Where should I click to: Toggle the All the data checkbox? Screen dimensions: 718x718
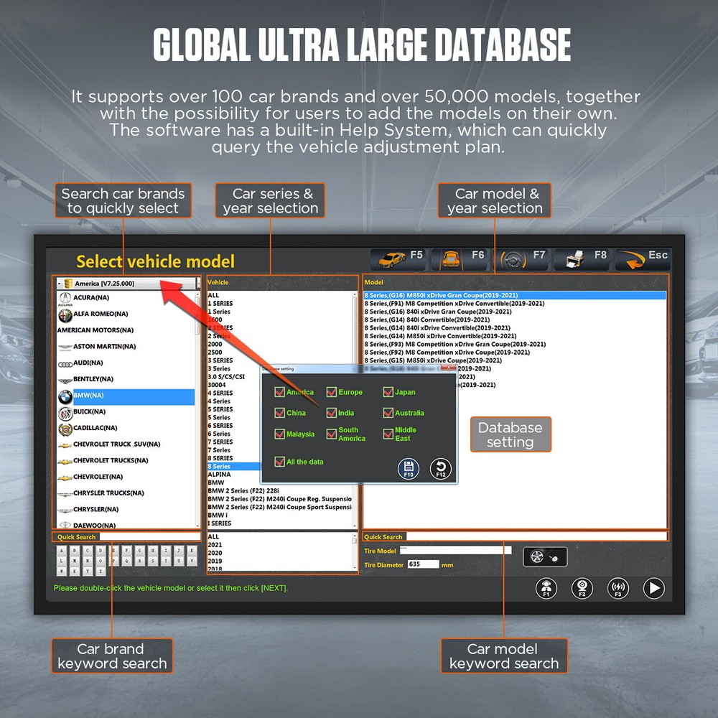280,462
